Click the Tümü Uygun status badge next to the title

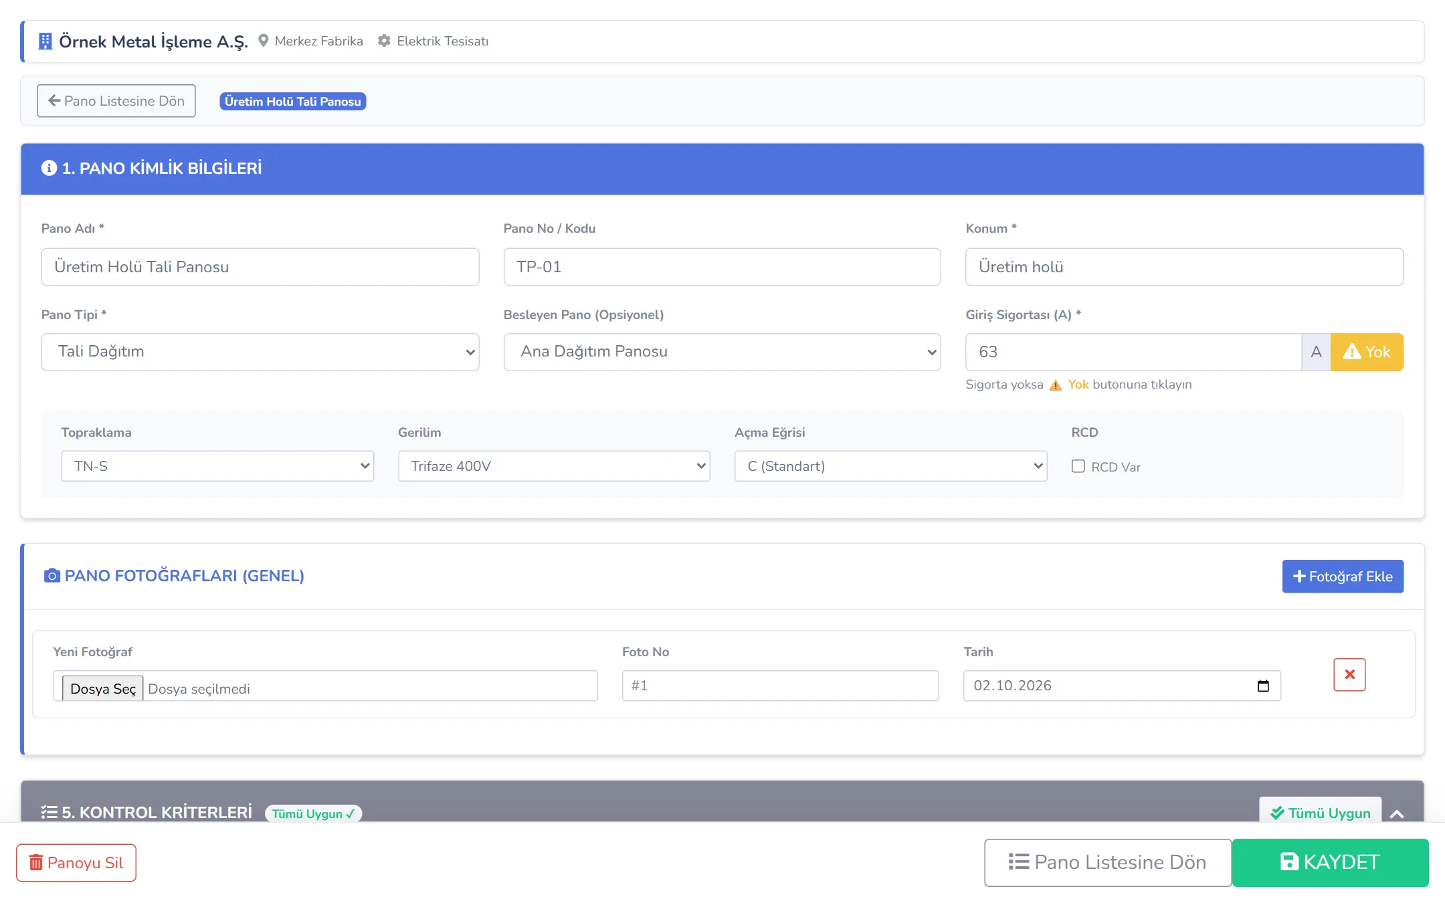(x=313, y=813)
